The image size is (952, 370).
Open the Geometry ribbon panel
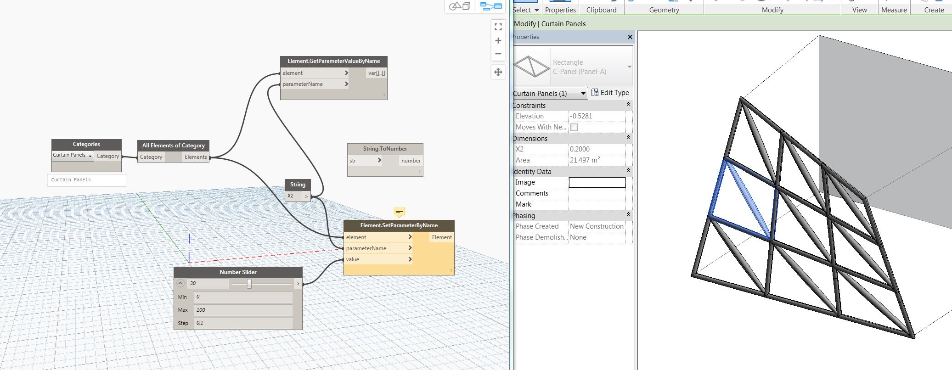(x=664, y=10)
